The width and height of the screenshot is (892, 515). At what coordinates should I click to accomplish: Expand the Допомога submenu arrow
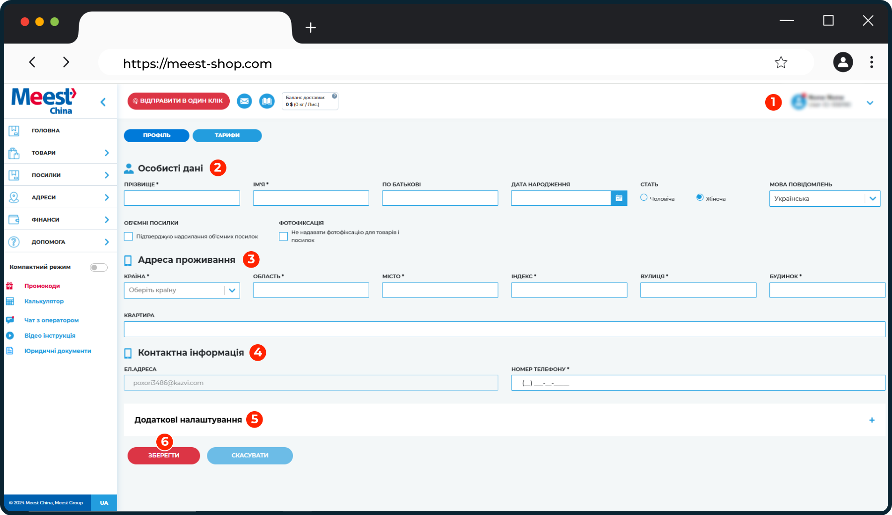[x=107, y=242]
